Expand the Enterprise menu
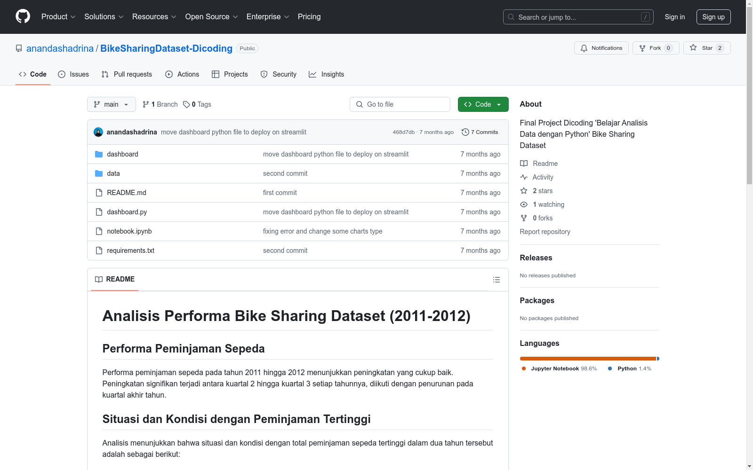Image resolution: width=753 pixels, height=470 pixels. point(268,17)
